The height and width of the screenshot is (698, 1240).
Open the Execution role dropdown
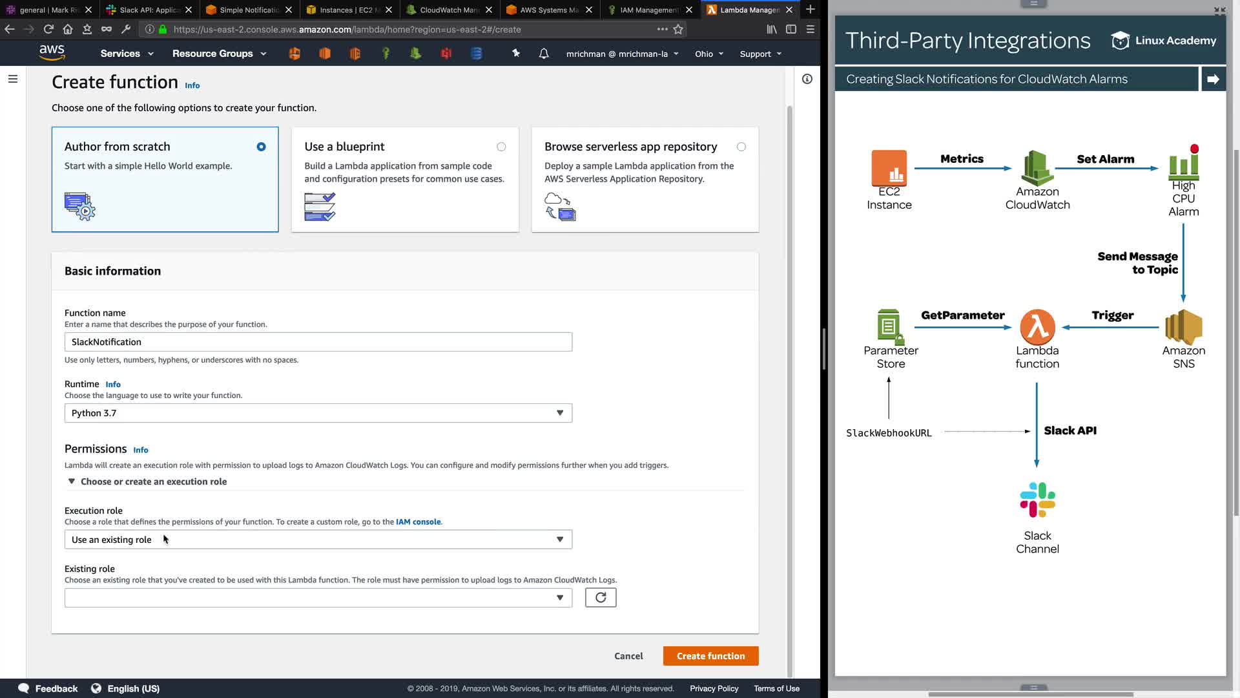pos(318,540)
